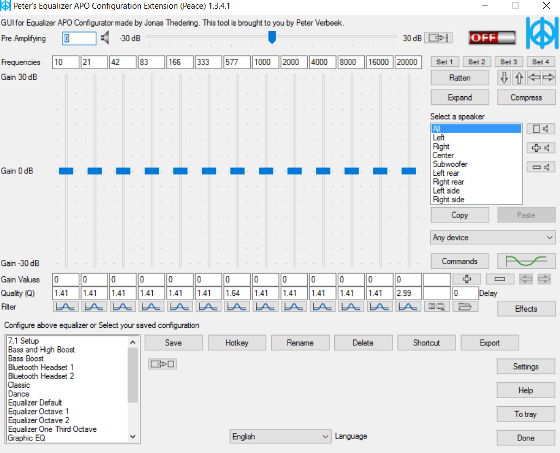The image size is (560, 453).
Task: Click the mute speaker icon beside Pre Amplifying
Action: pos(105,38)
